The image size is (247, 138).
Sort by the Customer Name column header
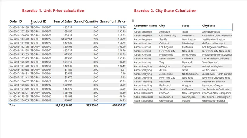click(145, 26)
